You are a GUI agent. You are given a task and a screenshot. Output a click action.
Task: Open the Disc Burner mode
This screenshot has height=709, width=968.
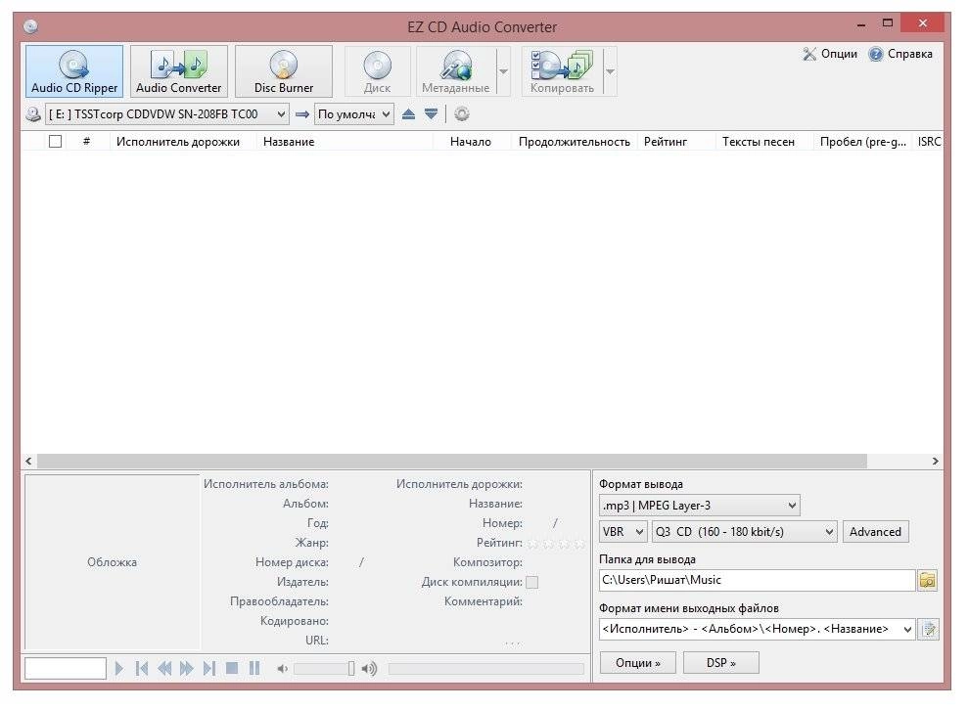284,71
